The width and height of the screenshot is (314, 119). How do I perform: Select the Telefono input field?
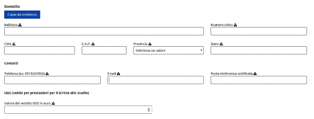[52, 80]
